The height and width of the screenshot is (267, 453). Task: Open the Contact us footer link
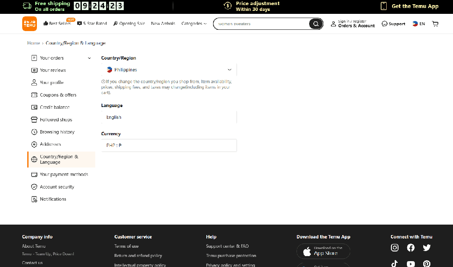point(32,263)
